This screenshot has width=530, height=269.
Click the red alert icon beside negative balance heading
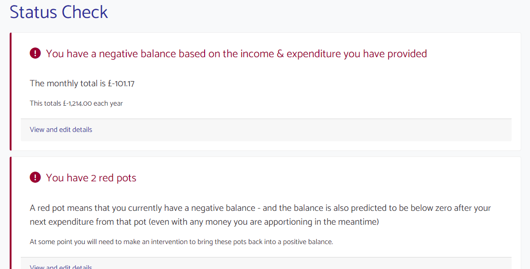[35, 53]
